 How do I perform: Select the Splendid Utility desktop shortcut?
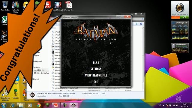(x=16, y=7)
